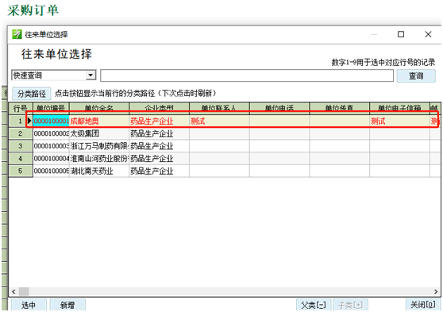The height and width of the screenshot is (312, 443).
Task: Click the 父类[-] button
Action: 314,305
